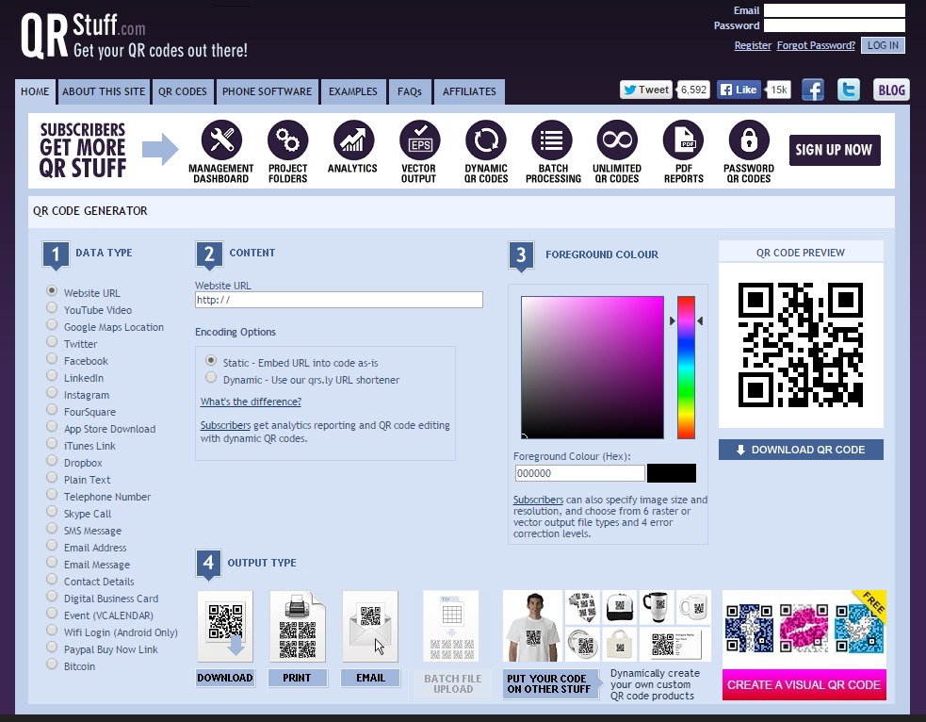Open the Project Folders gear icon
Screen dimensions: 926x722
tap(287, 140)
